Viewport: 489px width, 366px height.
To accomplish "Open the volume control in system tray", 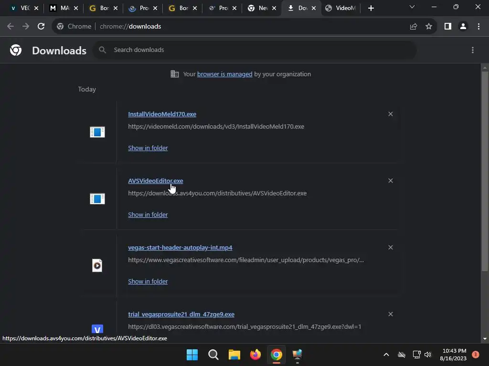I will (428, 355).
